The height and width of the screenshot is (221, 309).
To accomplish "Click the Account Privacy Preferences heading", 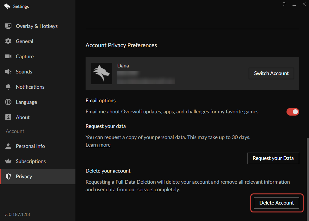I will (x=121, y=45).
